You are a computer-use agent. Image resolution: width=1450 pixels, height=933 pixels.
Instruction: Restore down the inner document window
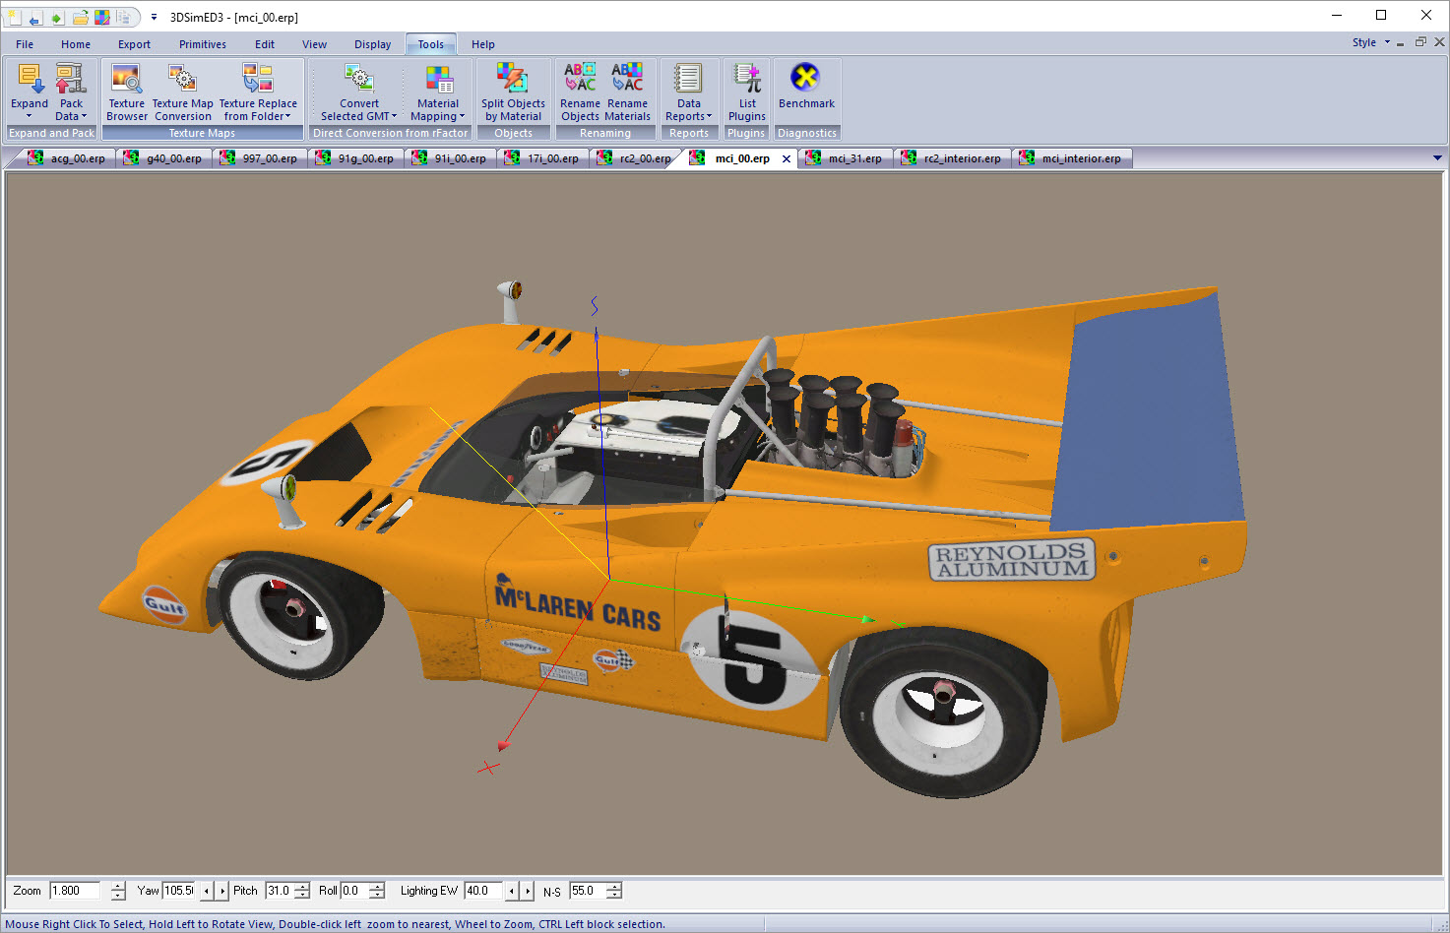[x=1419, y=42]
